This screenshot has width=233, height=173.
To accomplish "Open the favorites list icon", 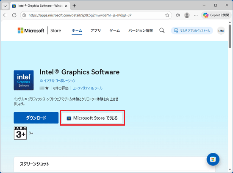I will tap(178, 15).
